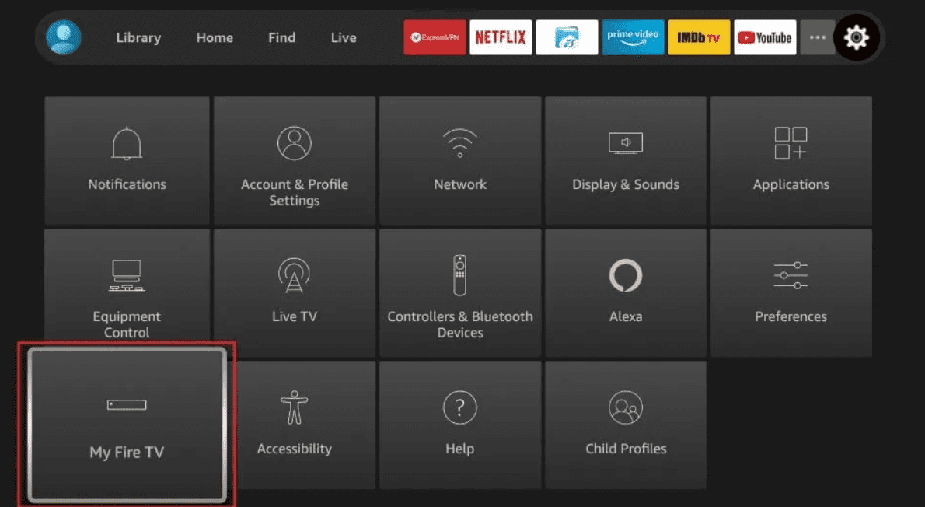Viewport: 925px width, 507px height.
Task: Open the Live TV antenna tile
Action: pyautogui.click(x=295, y=292)
